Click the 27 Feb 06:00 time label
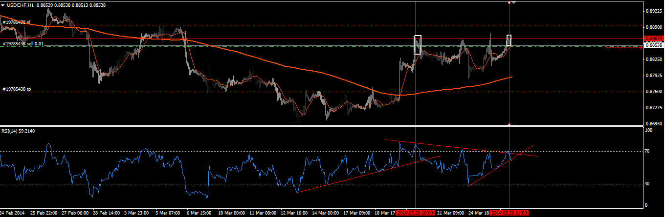 tap(75, 213)
